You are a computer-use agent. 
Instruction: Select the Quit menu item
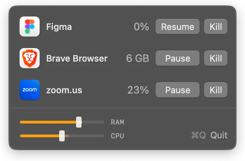[219, 135]
